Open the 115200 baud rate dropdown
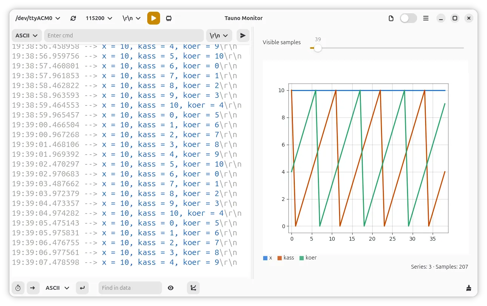Viewport: 487px width, 306px height. tap(99, 18)
